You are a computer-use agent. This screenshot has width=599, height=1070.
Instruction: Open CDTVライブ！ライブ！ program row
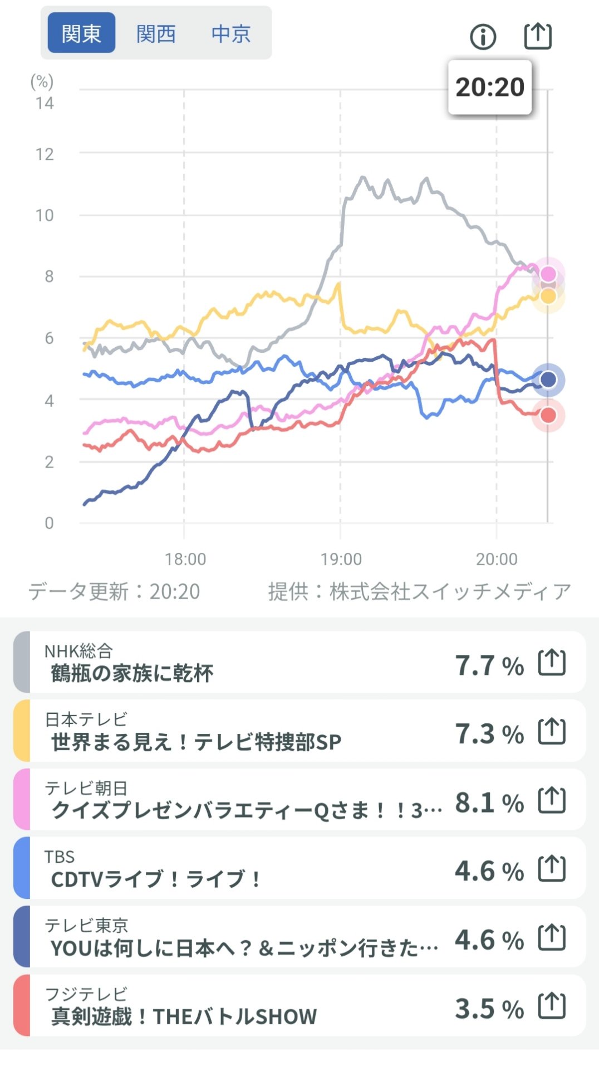tap(223, 869)
